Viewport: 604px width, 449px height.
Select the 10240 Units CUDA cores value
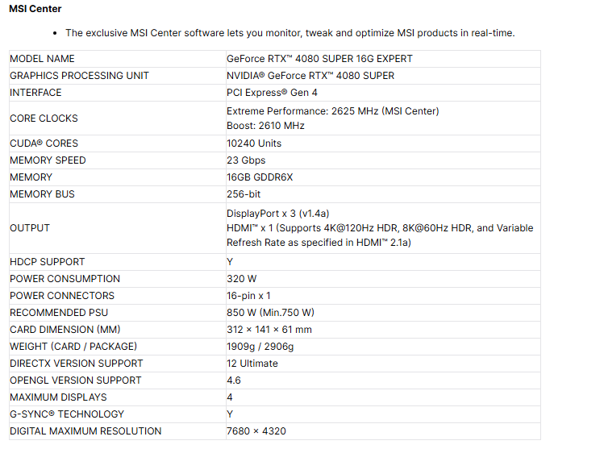click(254, 143)
